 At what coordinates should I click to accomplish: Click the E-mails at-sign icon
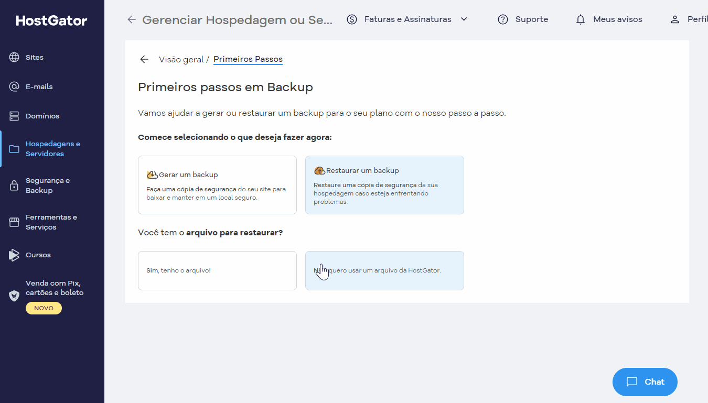pyautogui.click(x=14, y=86)
